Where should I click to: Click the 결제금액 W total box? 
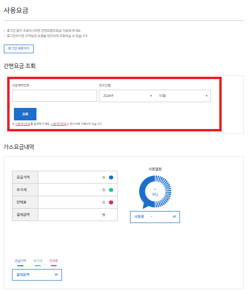[x=37, y=275]
